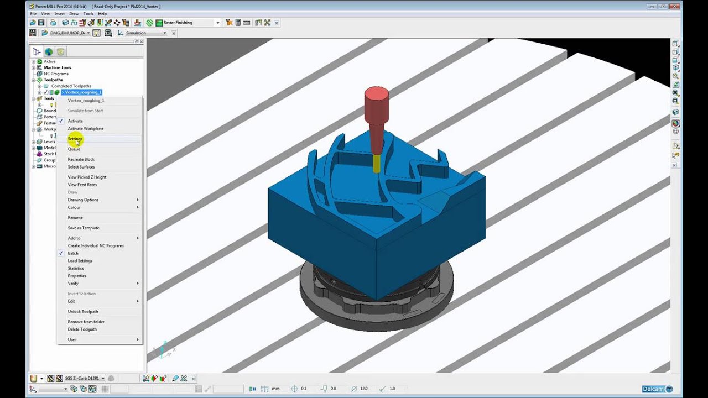The height and width of the screenshot is (398, 708).
Task: Click the machine tool position icon
Action: coord(108,33)
